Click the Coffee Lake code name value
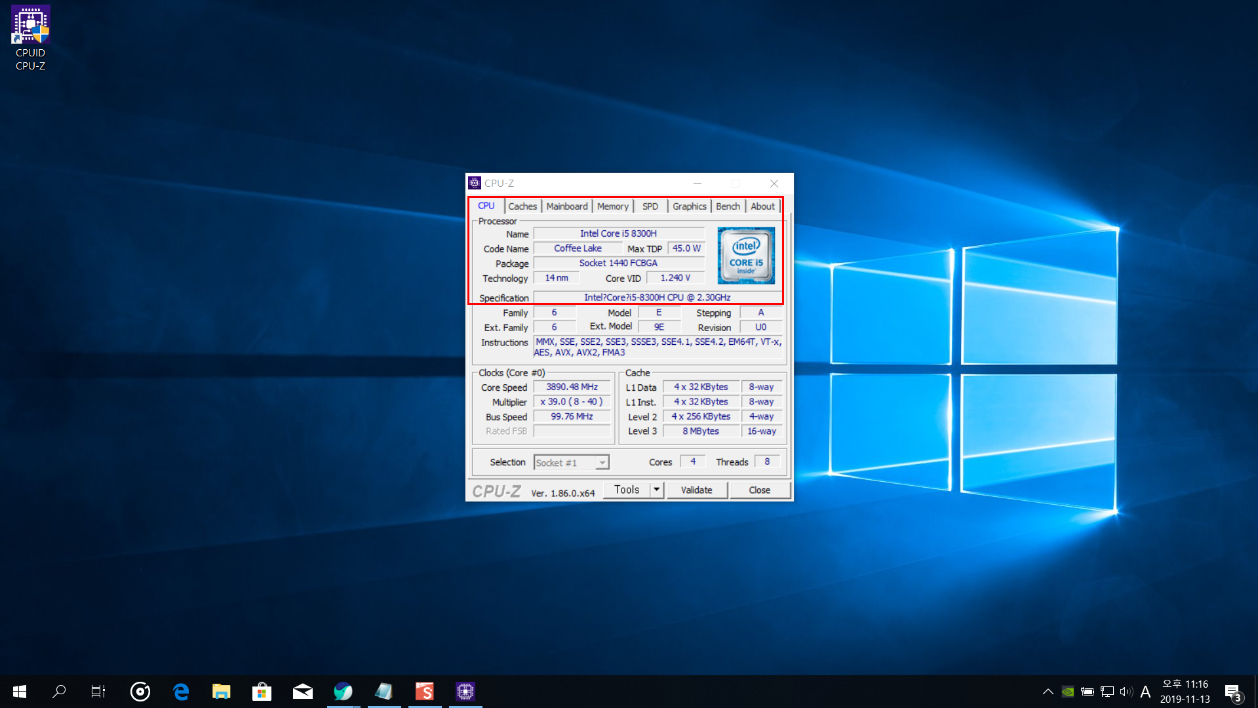 coord(578,248)
